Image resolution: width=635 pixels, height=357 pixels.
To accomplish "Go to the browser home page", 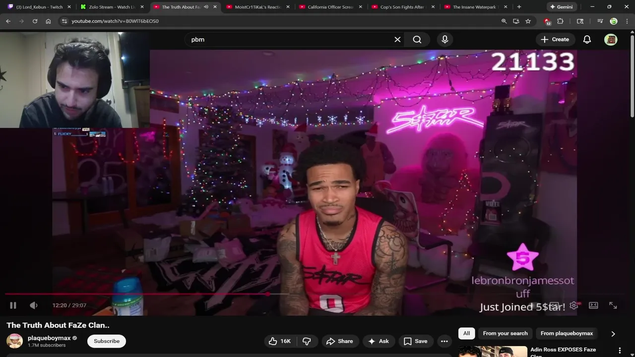I will coord(48,21).
